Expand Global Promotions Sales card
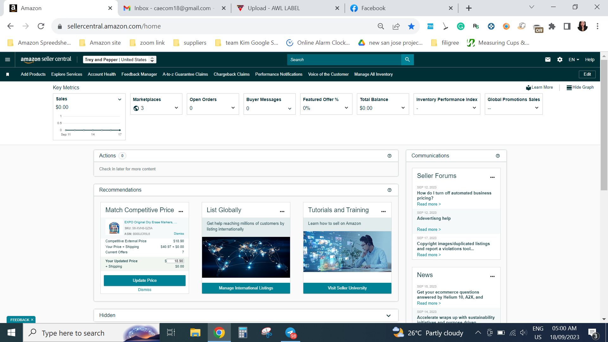The image size is (608, 342). click(537, 108)
